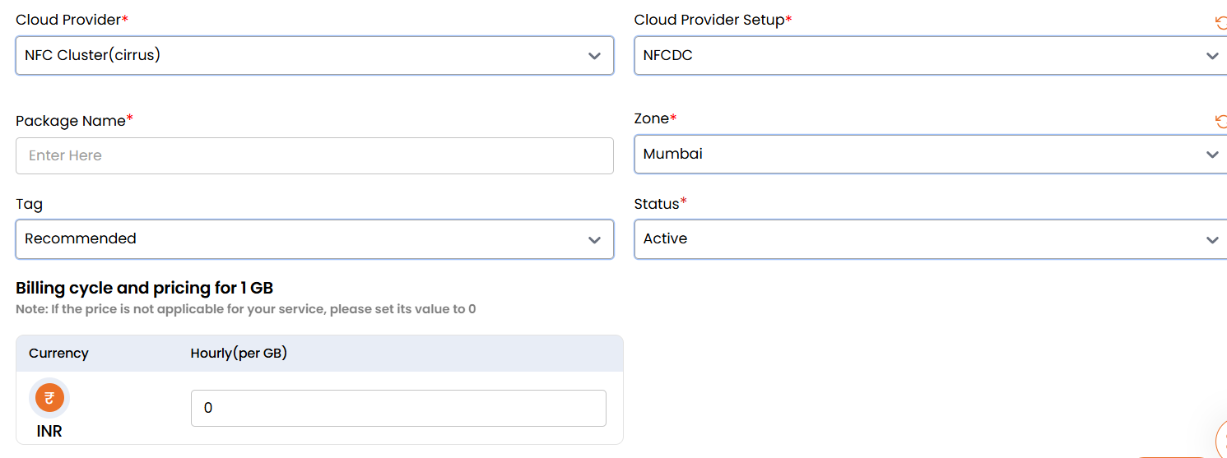Click the Package Name field label
Image resolution: width=1227 pixels, height=458 pixels.
click(x=71, y=121)
